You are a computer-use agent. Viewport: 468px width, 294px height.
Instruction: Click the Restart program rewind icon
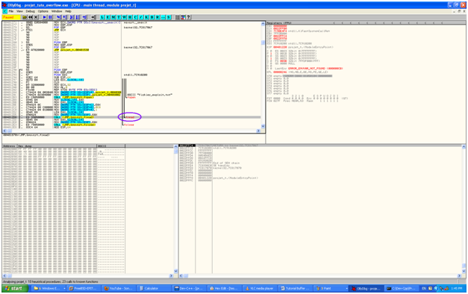pos(31,17)
